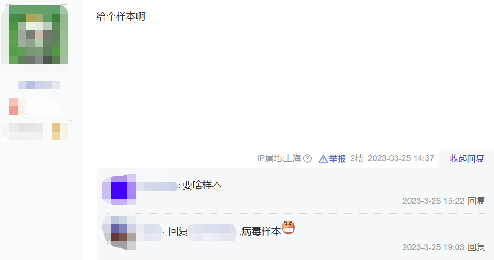Screen dimensions: 494x260
Task: Click the mentioned user after 回复
Action: pyautogui.click(x=212, y=233)
